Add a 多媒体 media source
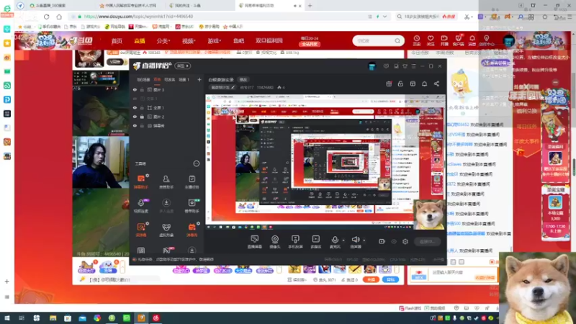The width and height of the screenshot is (576, 324). pos(316,242)
